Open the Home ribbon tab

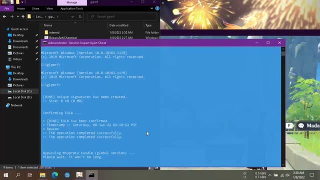click(21, 8)
